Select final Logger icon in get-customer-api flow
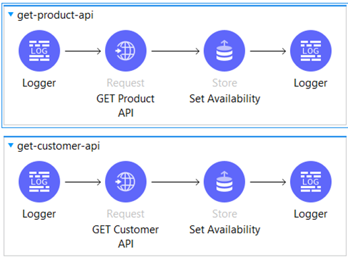 point(311,181)
